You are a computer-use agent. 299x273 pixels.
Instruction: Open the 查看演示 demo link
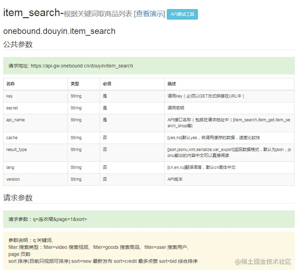[150, 14]
